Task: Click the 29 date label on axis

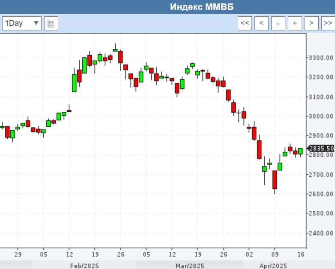Action: click(x=18, y=254)
